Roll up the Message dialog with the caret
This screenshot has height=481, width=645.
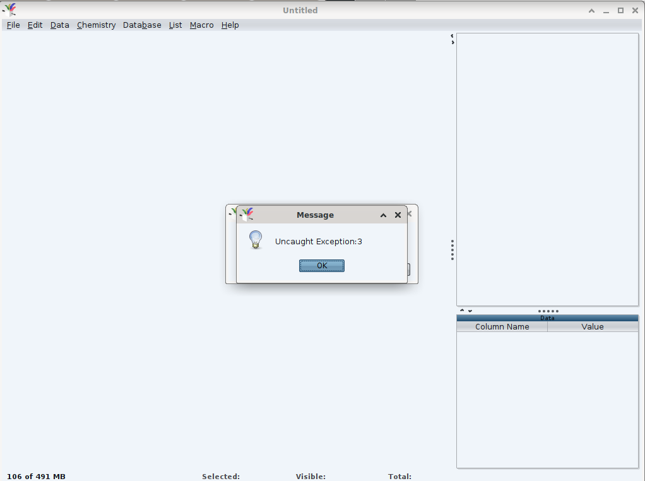tap(383, 215)
